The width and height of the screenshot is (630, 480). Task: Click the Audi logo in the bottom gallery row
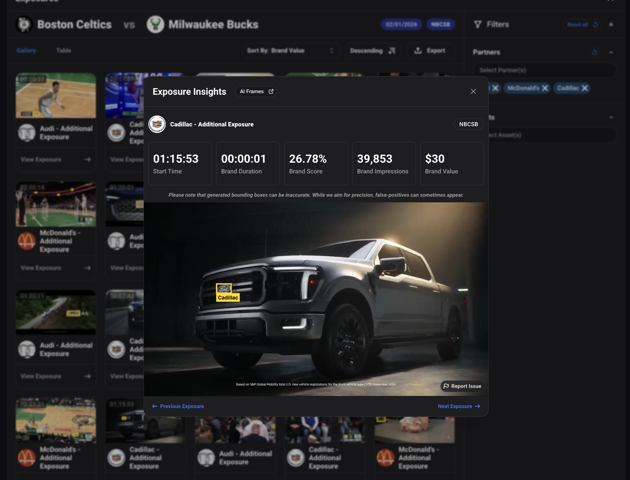pos(206,458)
